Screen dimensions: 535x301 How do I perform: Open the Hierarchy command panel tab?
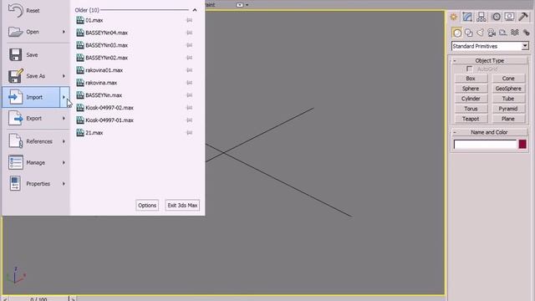tap(481, 17)
